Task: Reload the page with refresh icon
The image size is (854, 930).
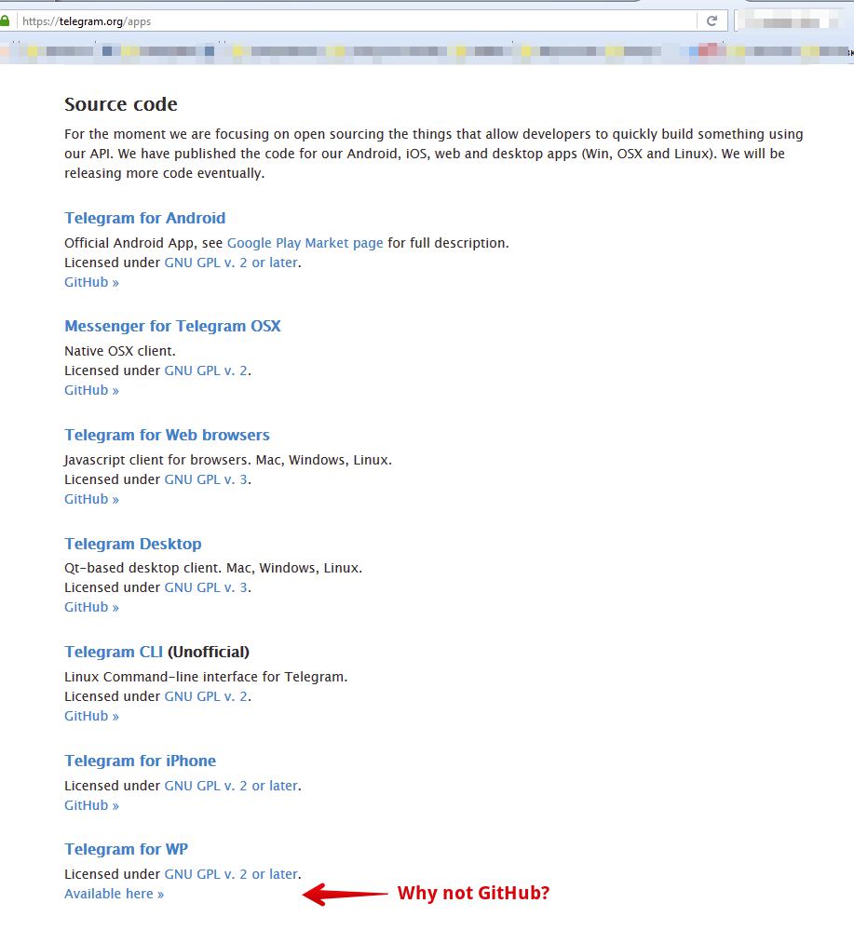Action: click(712, 21)
